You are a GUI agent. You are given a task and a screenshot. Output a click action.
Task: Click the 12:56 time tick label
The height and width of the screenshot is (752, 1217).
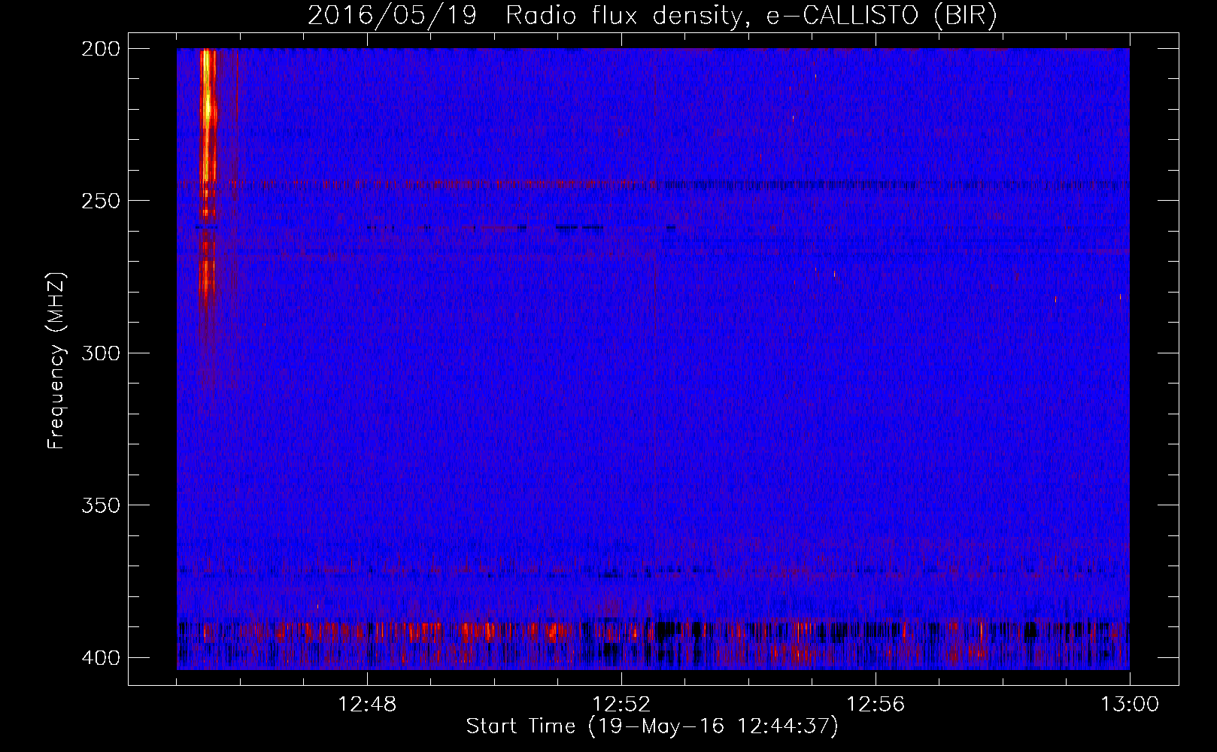click(x=876, y=705)
